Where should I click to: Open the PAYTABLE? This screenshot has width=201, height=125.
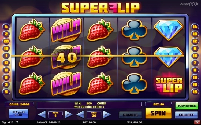187,106
